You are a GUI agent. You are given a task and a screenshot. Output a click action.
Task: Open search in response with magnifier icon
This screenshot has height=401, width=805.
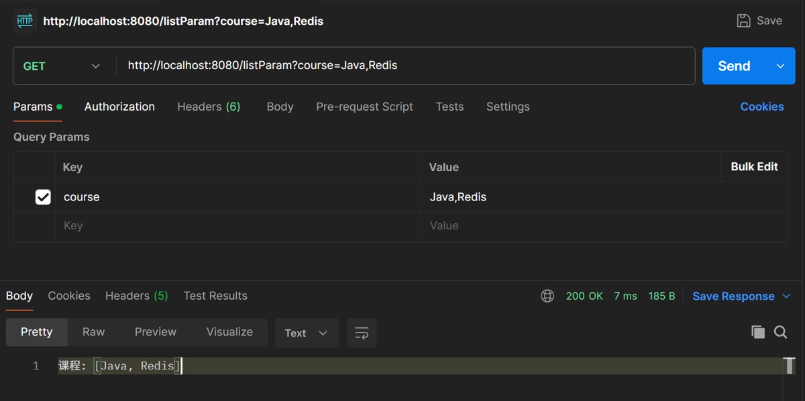(780, 332)
